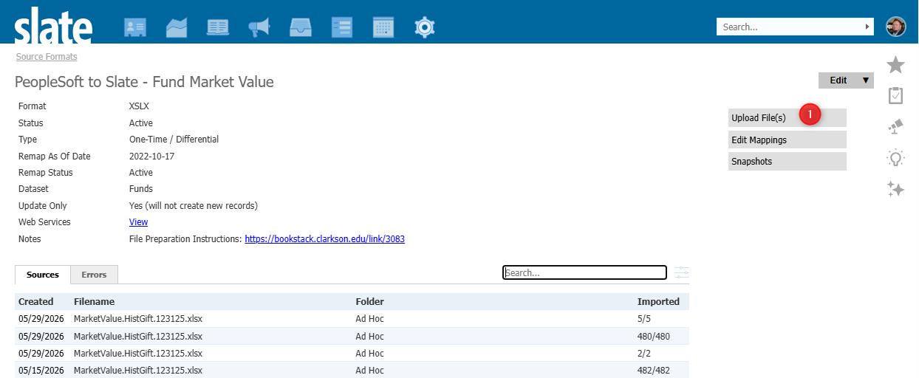Sort by the Created column header

click(36, 301)
